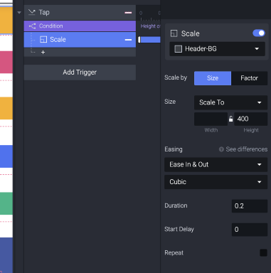Click the Header-BG layer square icon

178,49
